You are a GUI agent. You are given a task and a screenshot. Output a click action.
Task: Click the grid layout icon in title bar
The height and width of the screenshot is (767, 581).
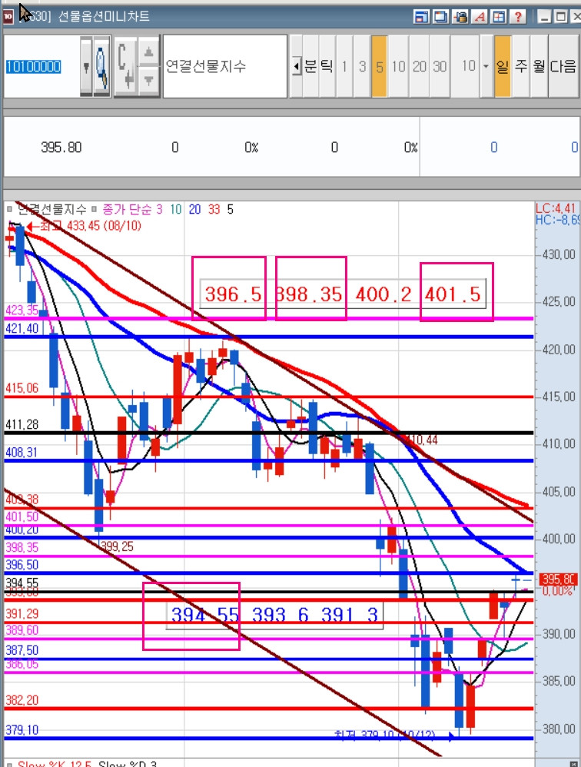498,16
